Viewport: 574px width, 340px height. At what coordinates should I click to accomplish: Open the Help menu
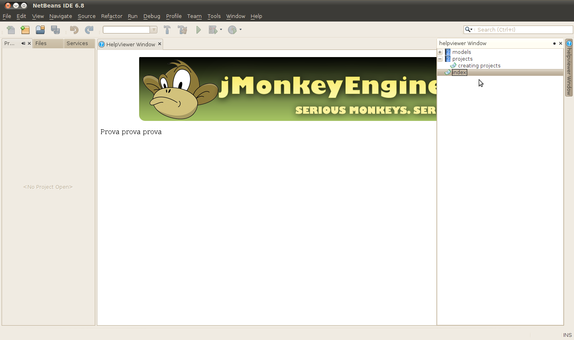256,16
